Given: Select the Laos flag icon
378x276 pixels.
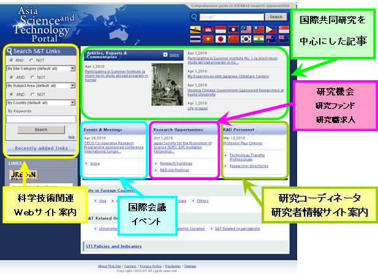Looking at the screenshot, I should (x=233, y=29).
